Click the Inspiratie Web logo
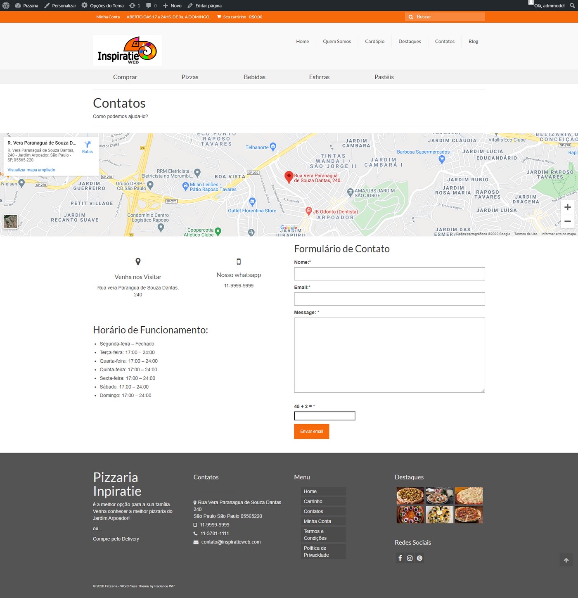The width and height of the screenshot is (578, 598). pos(127,50)
